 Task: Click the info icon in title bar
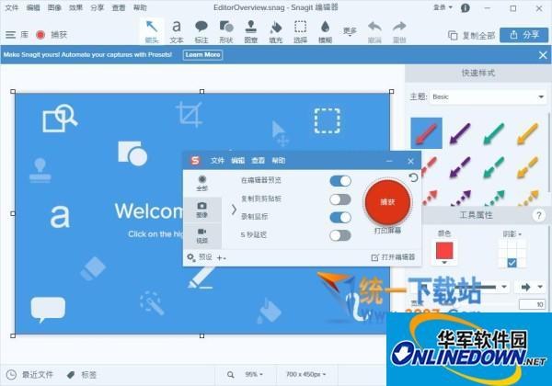[465, 7]
